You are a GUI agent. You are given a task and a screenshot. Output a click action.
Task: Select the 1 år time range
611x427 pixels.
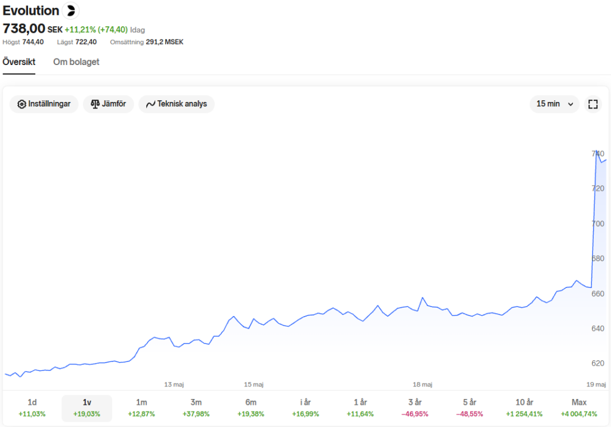click(360, 408)
